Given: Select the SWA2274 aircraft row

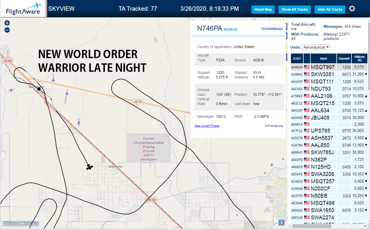Looking at the screenshot, I should 329,218.
